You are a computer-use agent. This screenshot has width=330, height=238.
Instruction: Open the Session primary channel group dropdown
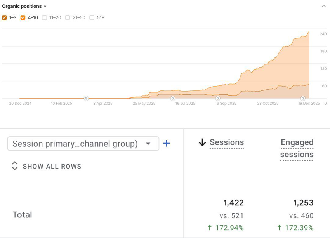tap(83, 144)
